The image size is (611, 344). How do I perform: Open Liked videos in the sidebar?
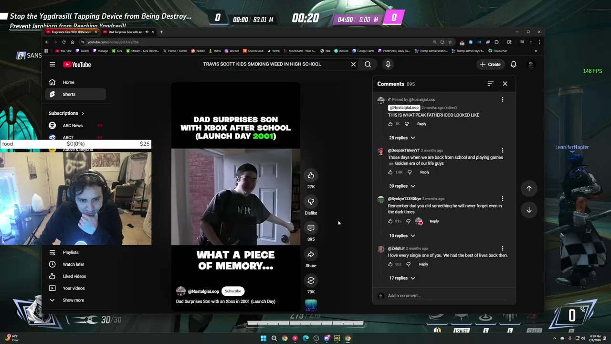[x=75, y=276]
